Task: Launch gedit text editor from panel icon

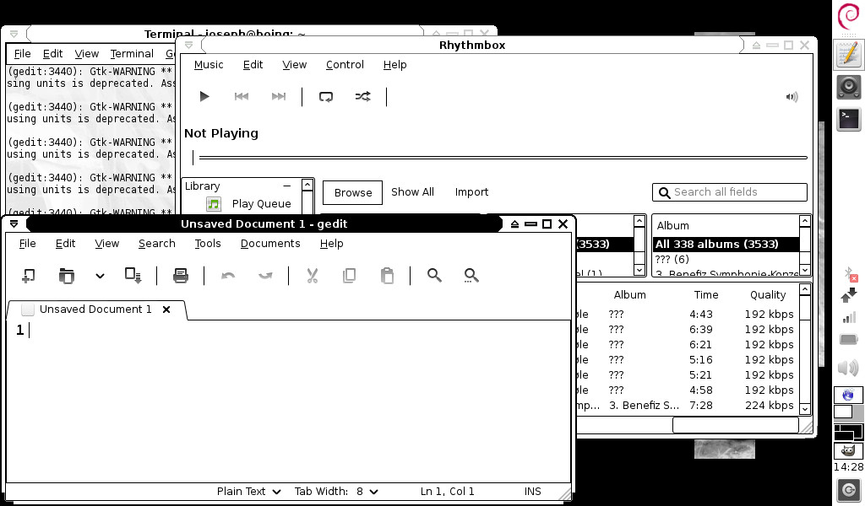Action: pyautogui.click(x=848, y=55)
